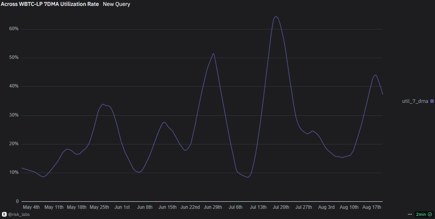Open the New Query link
The image size is (435, 219).
pos(116,4)
